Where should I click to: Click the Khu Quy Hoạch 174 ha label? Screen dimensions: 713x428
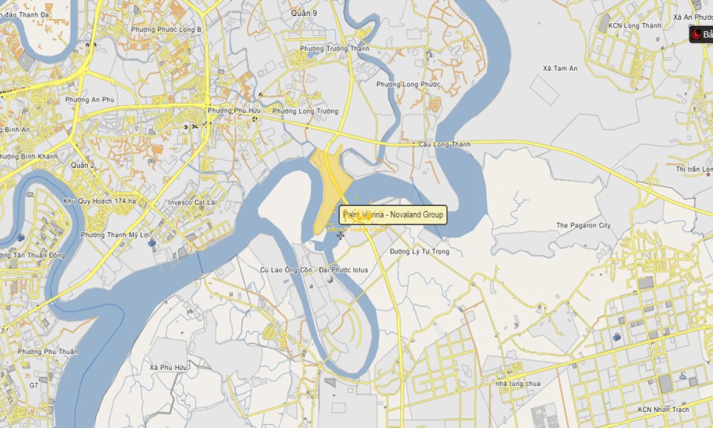100,201
